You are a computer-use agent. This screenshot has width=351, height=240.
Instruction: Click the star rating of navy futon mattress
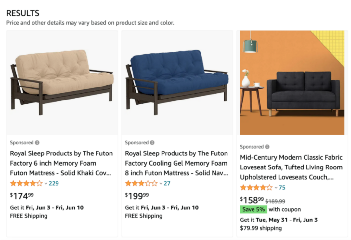coord(141,183)
